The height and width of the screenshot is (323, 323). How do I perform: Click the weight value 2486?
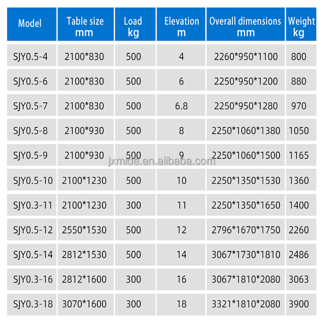299,255
